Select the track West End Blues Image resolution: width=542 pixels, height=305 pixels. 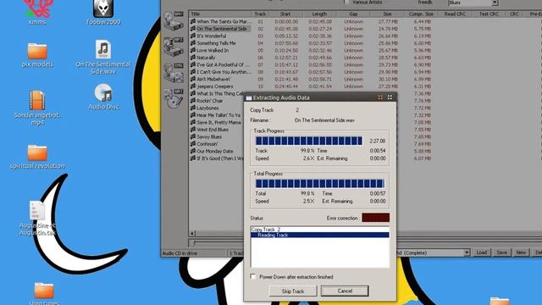(213, 130)
